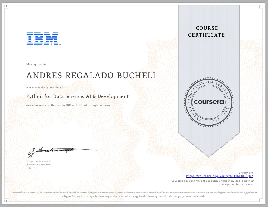Click the authorized by IBM attribution line
The height and width of the screenshot is (207, 268).
point(68,105)
